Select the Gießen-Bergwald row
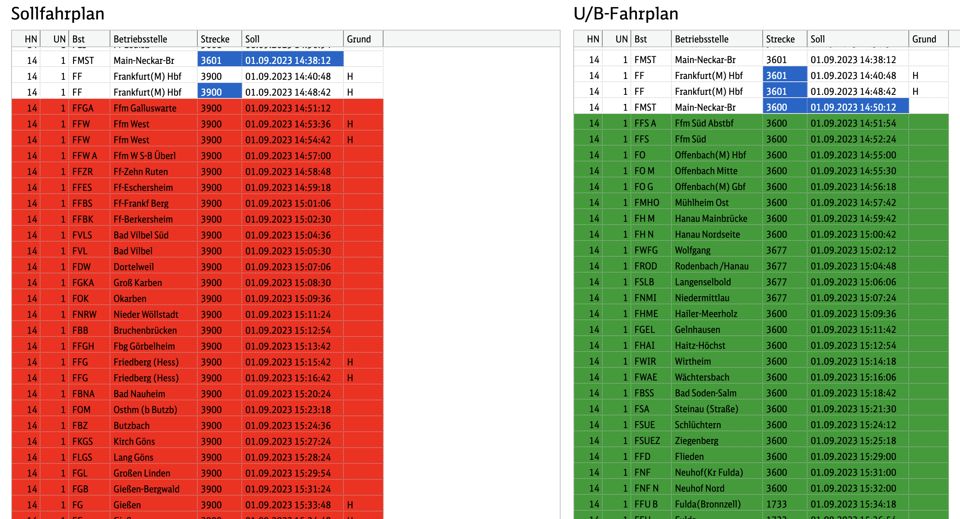 click(x=146, y=489)
